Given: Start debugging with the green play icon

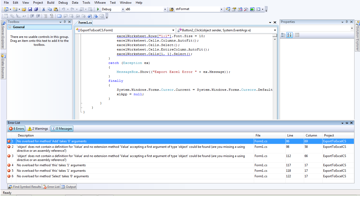Looking at the screenshot, I should pos(98,9).
